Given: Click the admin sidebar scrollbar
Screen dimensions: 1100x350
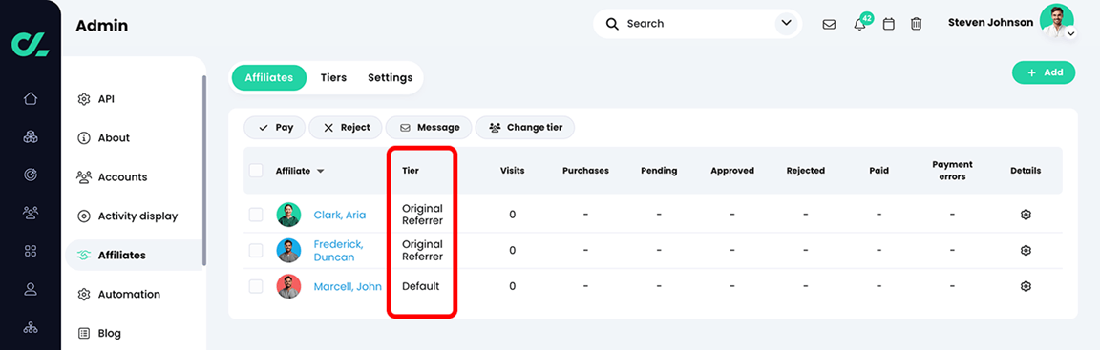Looking at the screenshot, I should tap(204, 170).
